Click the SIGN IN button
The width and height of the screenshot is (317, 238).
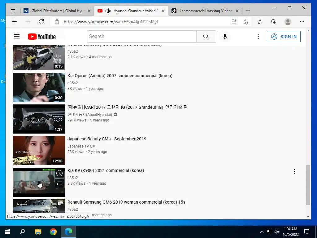(284, 37)
